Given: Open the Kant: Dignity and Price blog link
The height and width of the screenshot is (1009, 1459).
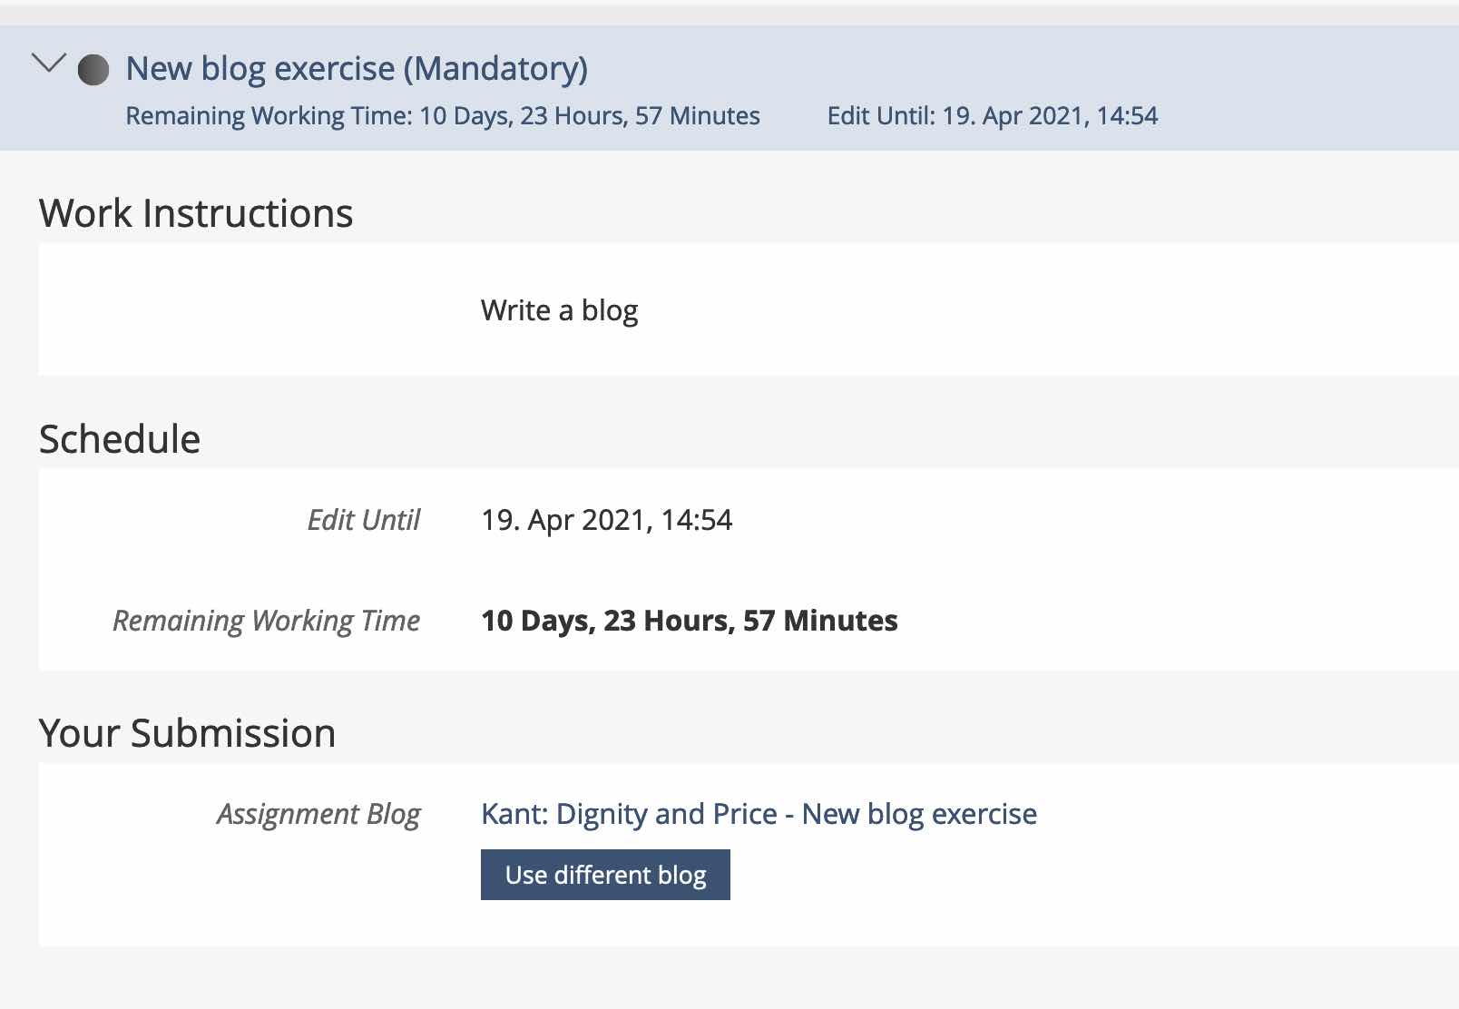Looking at the screenshot, I should (x=759, y=814).
